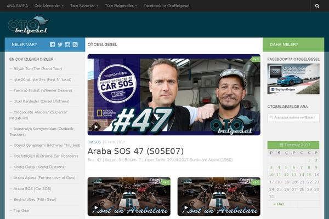The height and width of the screenshot is (219, 329).
Task: Select calendar day 13
Action: [294, 175]
